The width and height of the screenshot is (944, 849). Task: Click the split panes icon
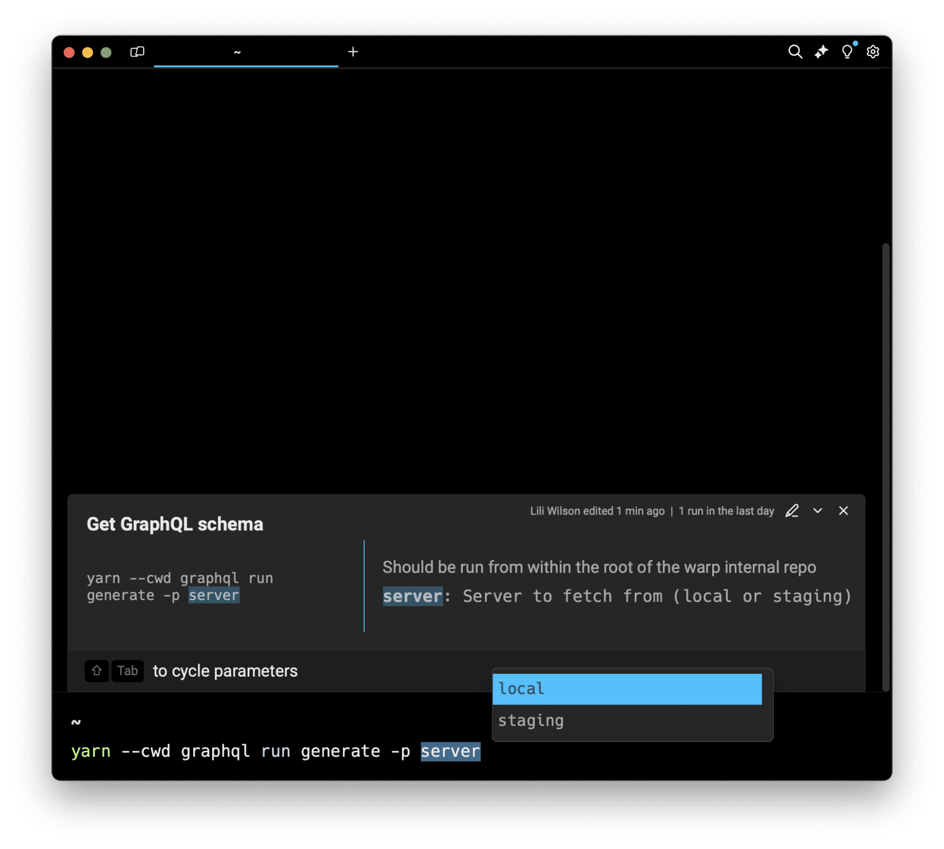pyautogui.click(x=137, y=51)
